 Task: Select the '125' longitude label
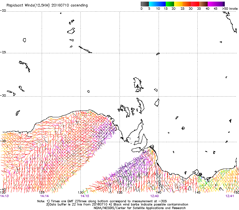pyautogui.click(x=42, y=193)
